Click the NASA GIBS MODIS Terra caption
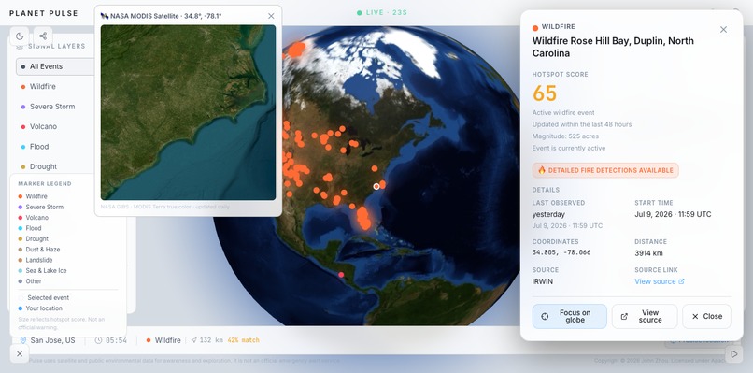This screenshot has width=753, height=373. (x=165, y=207)
